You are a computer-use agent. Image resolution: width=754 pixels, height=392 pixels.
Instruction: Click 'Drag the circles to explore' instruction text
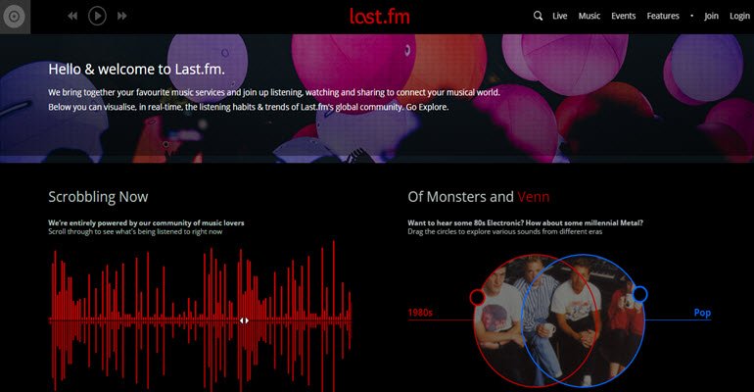tap(505, 232)
